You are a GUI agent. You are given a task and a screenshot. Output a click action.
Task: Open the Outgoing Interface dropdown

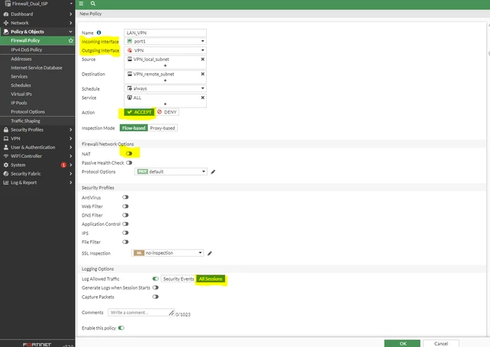point(166,50)
